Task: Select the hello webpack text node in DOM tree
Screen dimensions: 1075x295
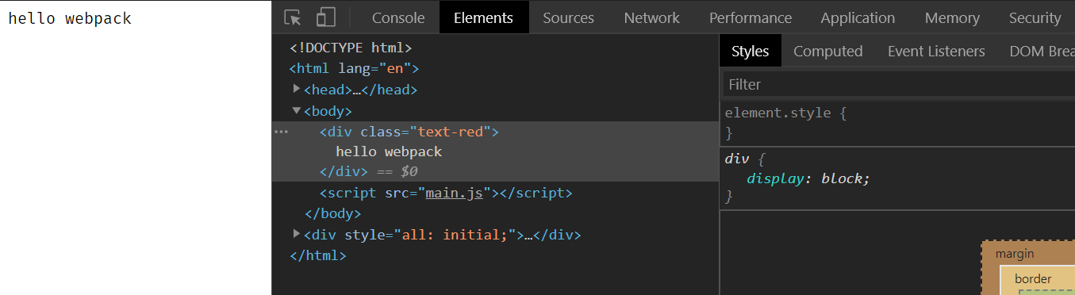Action: (x=389, y=151)
